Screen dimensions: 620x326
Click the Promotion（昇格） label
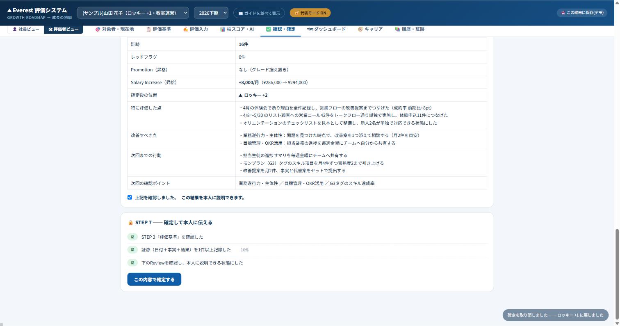coord(149,70)
